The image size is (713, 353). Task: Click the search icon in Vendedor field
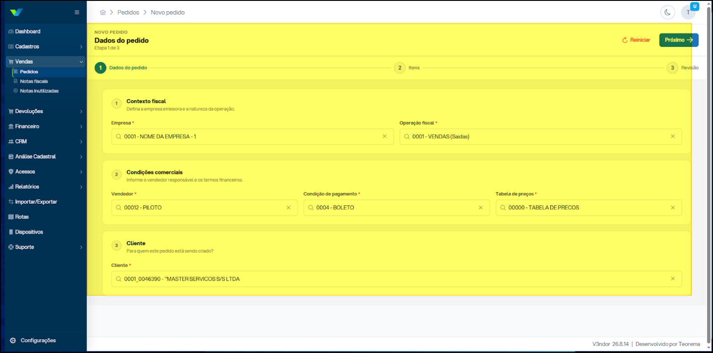119,208
